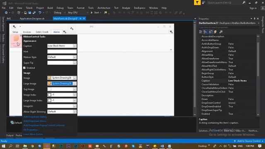Open Chrome from the taskbar

[32, 146]
